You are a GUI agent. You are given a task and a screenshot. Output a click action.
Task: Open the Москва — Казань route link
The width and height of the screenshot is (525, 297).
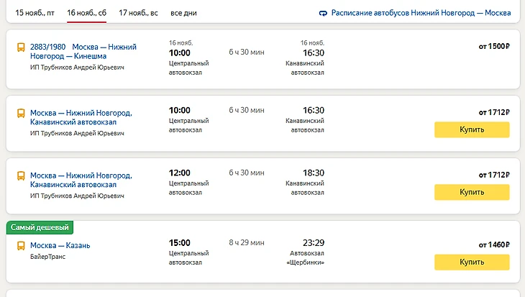(60, 246)
